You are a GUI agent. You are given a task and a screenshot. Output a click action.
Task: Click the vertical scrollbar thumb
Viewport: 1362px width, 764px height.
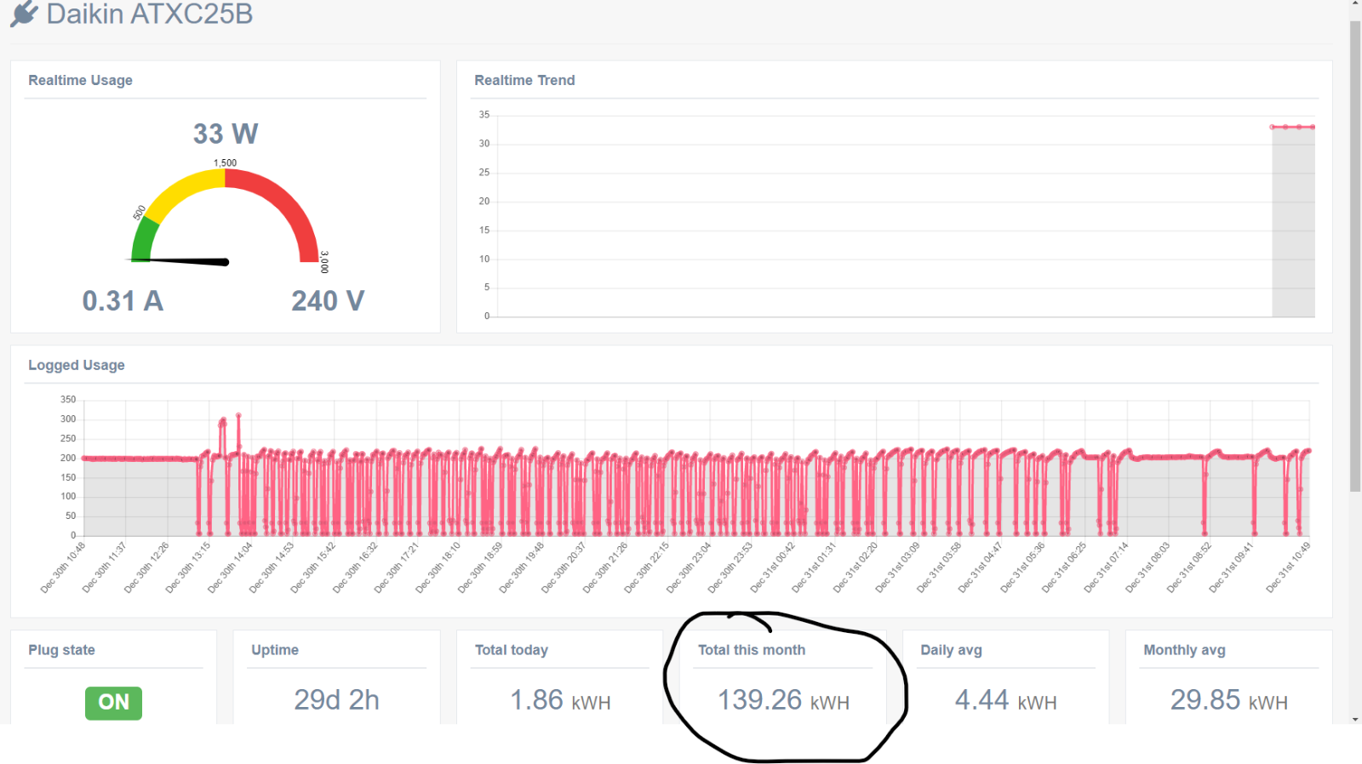[1355, 255]
